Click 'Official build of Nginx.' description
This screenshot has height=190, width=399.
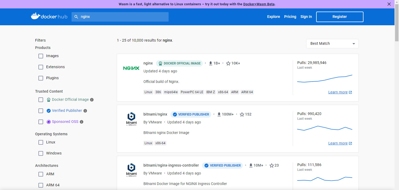pos(161,82)
